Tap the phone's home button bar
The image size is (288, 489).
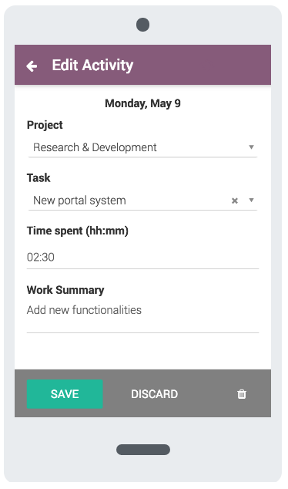coord(143,450)
